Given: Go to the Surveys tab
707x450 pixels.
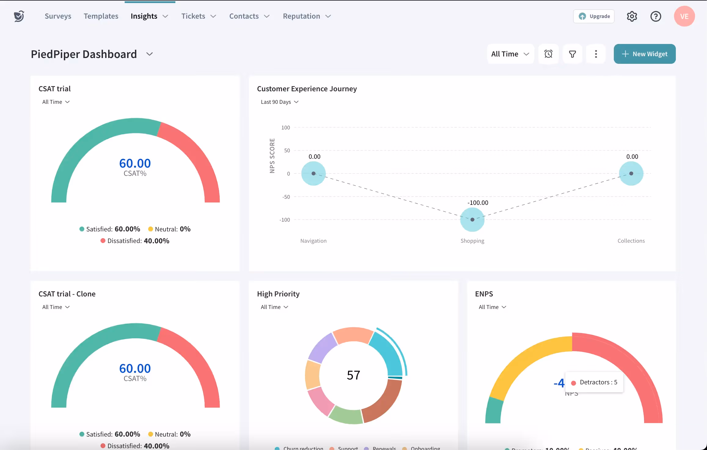Looking at the screenshot, I should coord(58,16).
